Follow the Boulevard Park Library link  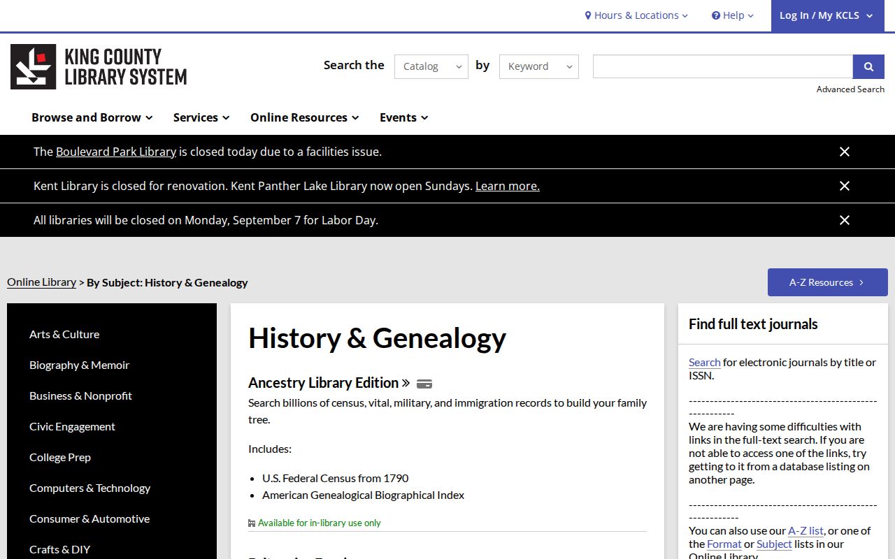pos(116,152)
